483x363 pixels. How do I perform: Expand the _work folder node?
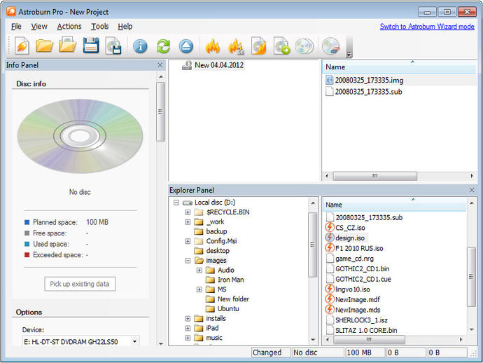188,222
